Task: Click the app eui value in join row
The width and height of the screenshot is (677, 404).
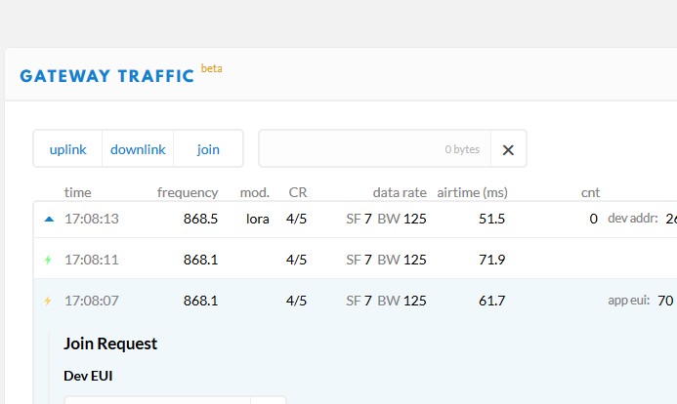Action: pyautogui.click(x=665, y=301)
